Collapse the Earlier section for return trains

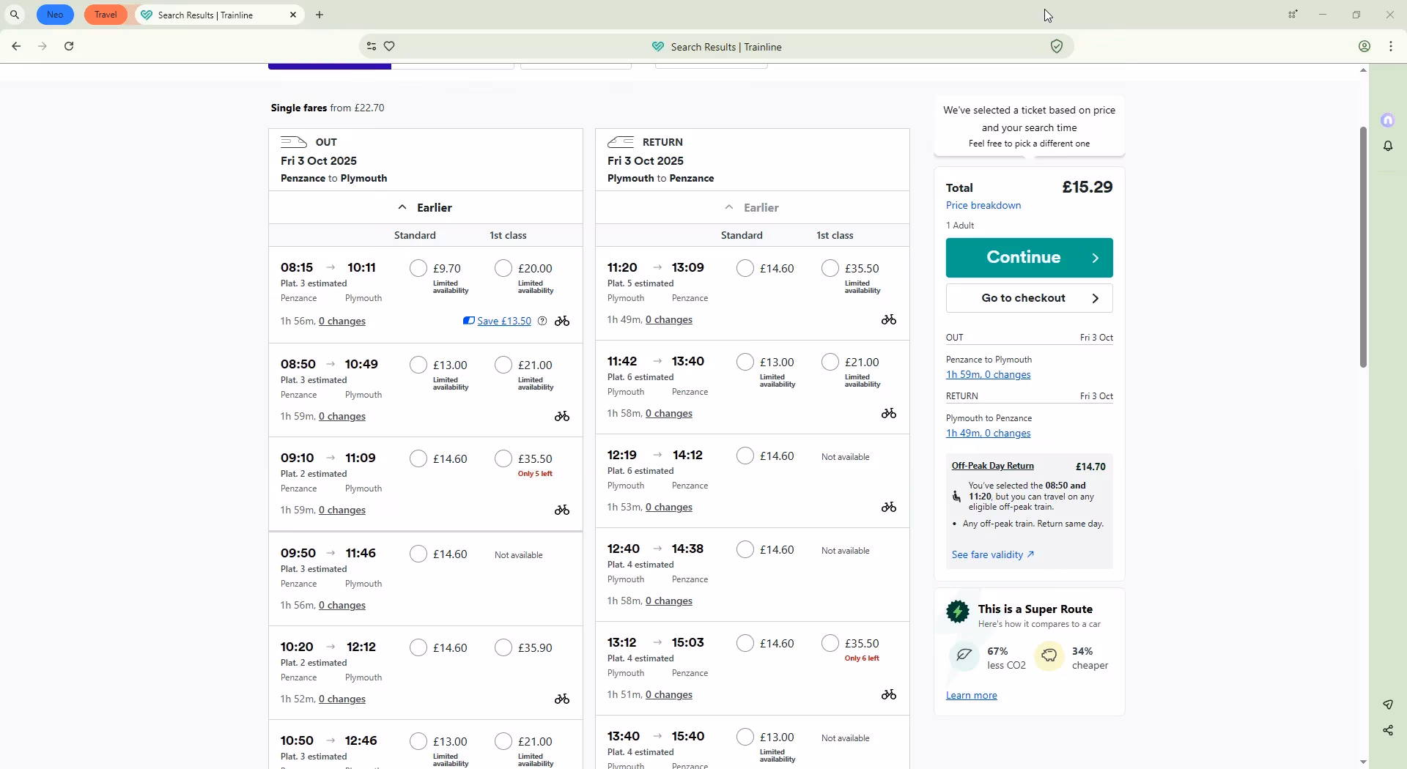[752, 207]
